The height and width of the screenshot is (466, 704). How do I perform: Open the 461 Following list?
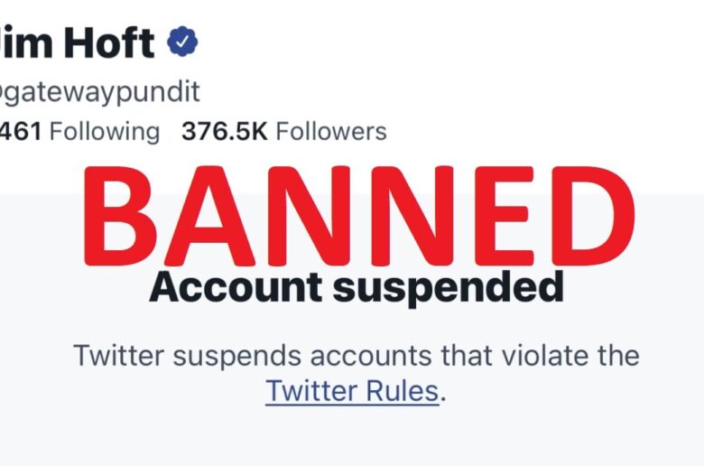coord(80,132)
